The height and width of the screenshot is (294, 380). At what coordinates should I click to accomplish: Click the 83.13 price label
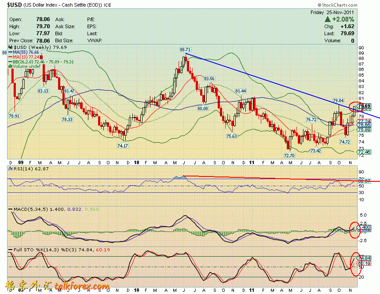pos(43,91)
